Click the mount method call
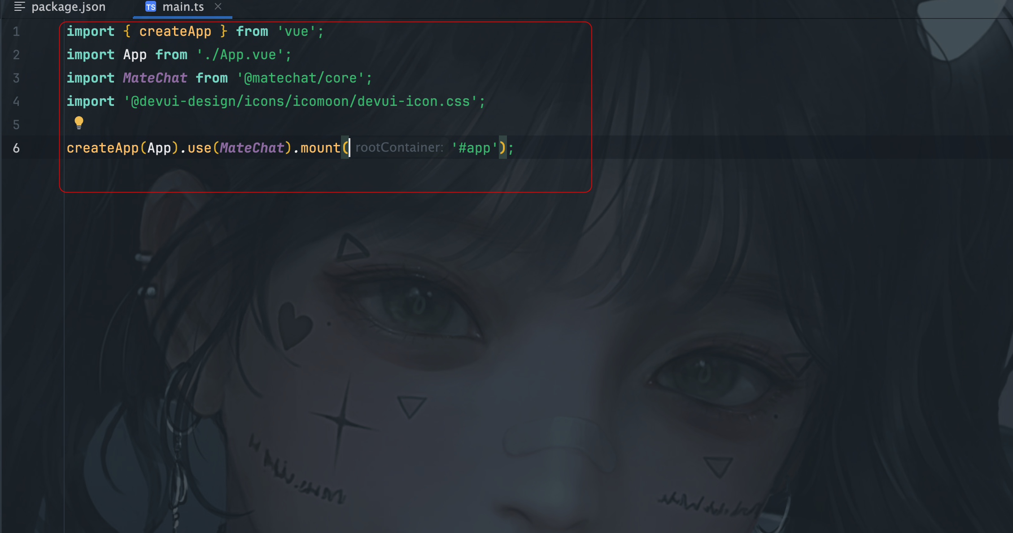Image resolution: width=1013 pixels, height=533 pixels. (x=320, y=148)
